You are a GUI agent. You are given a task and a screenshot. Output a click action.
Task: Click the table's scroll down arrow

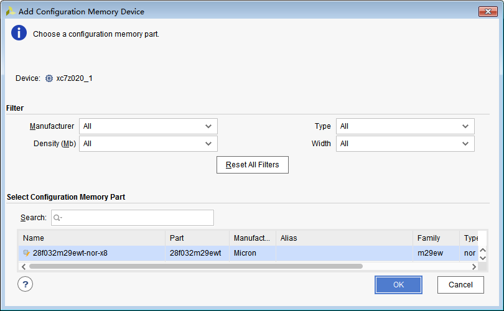pos(482,258)
